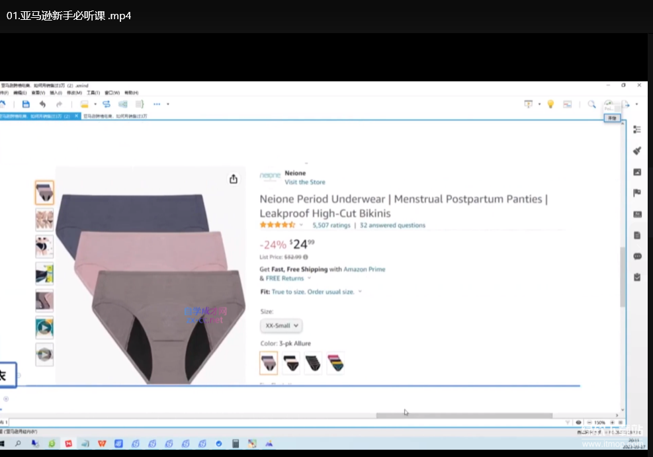
Task: Add a boundary around the topic
Action: [x=123, y=104]
